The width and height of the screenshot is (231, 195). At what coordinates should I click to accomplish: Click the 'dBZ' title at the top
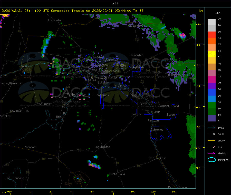coord(115,4)
